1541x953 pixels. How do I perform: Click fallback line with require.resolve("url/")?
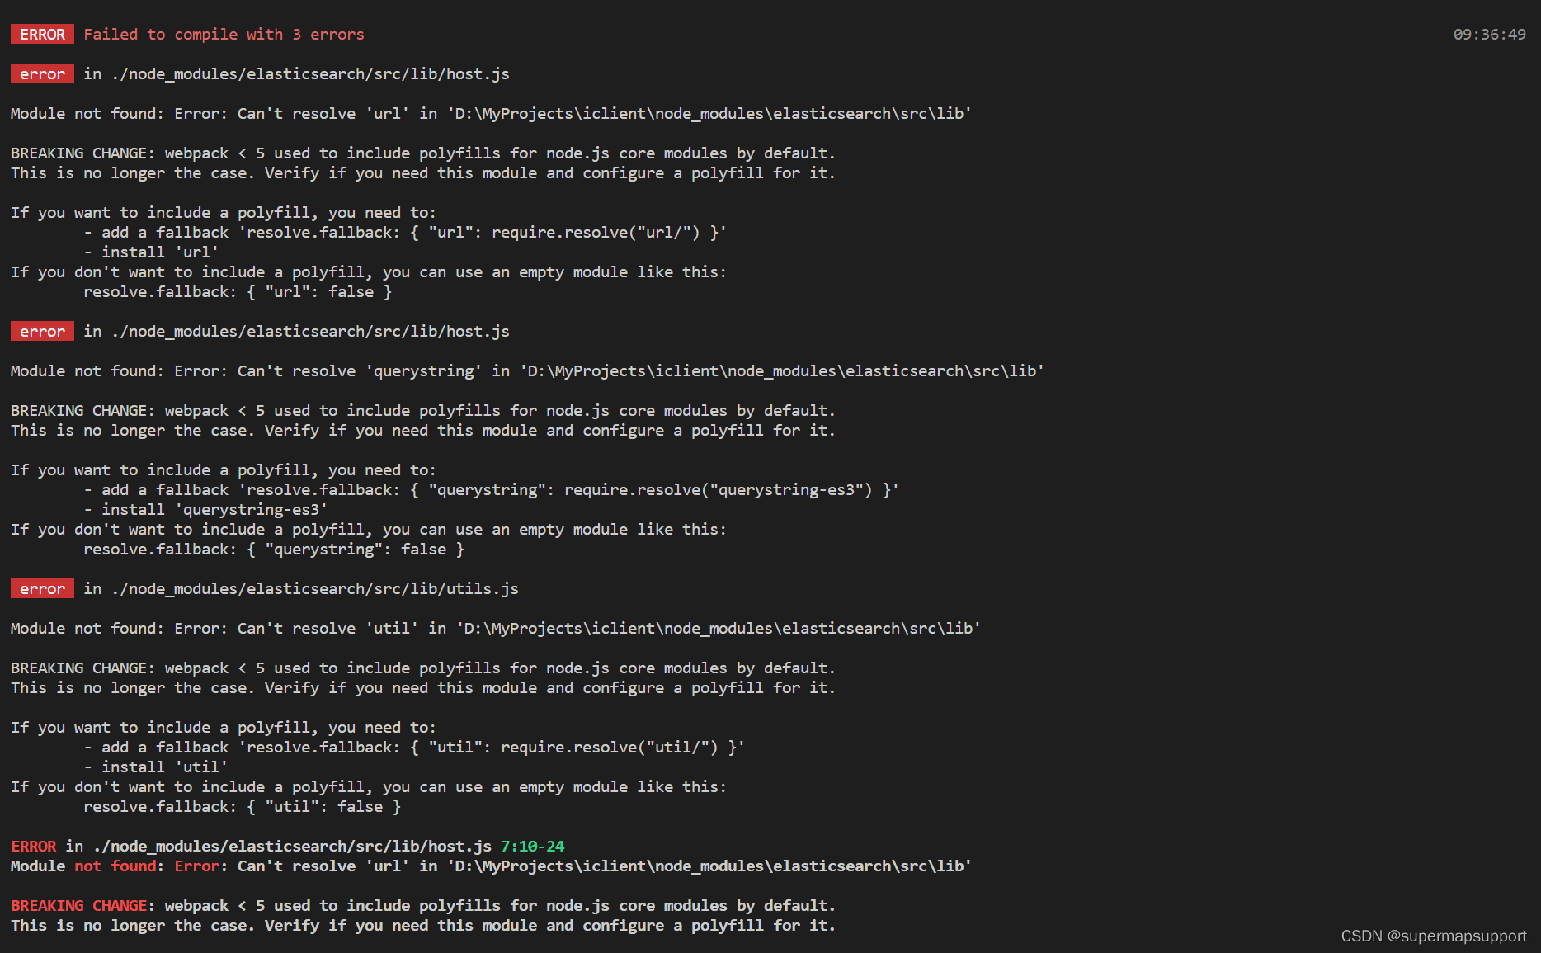click(x=405, y=232)
